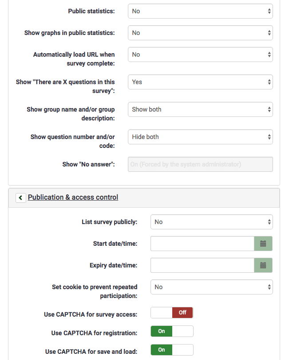
Task: Open Set cookie to prevent repeated participation dropdown
Action: point(211,287)
